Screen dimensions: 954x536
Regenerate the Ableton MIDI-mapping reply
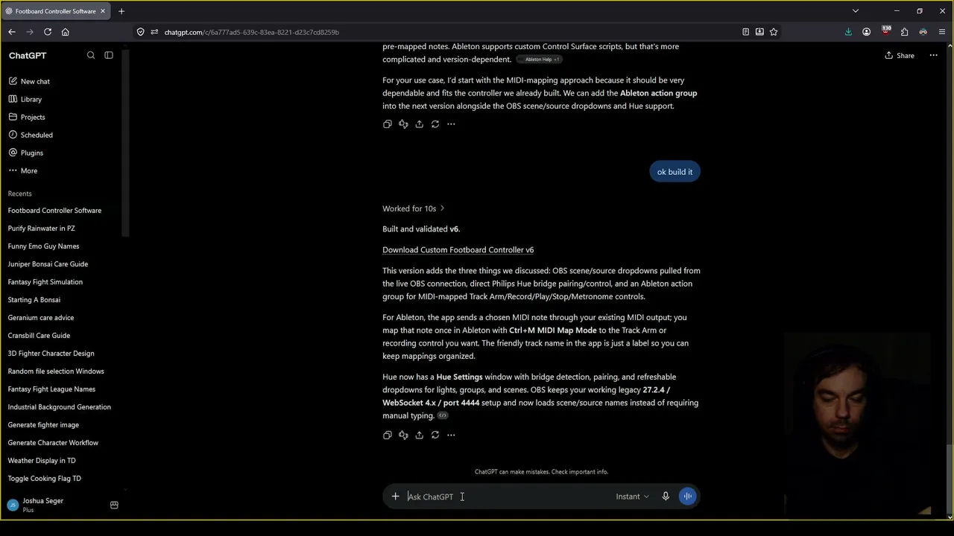coord(435,124)
